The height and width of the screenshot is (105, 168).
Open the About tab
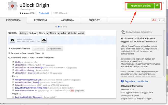81,33
